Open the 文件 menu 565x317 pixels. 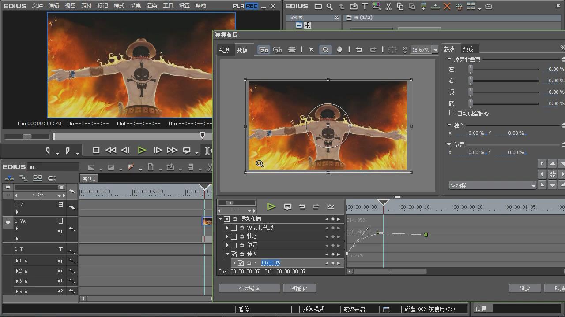pyautogui.click(x=38, y=6)
